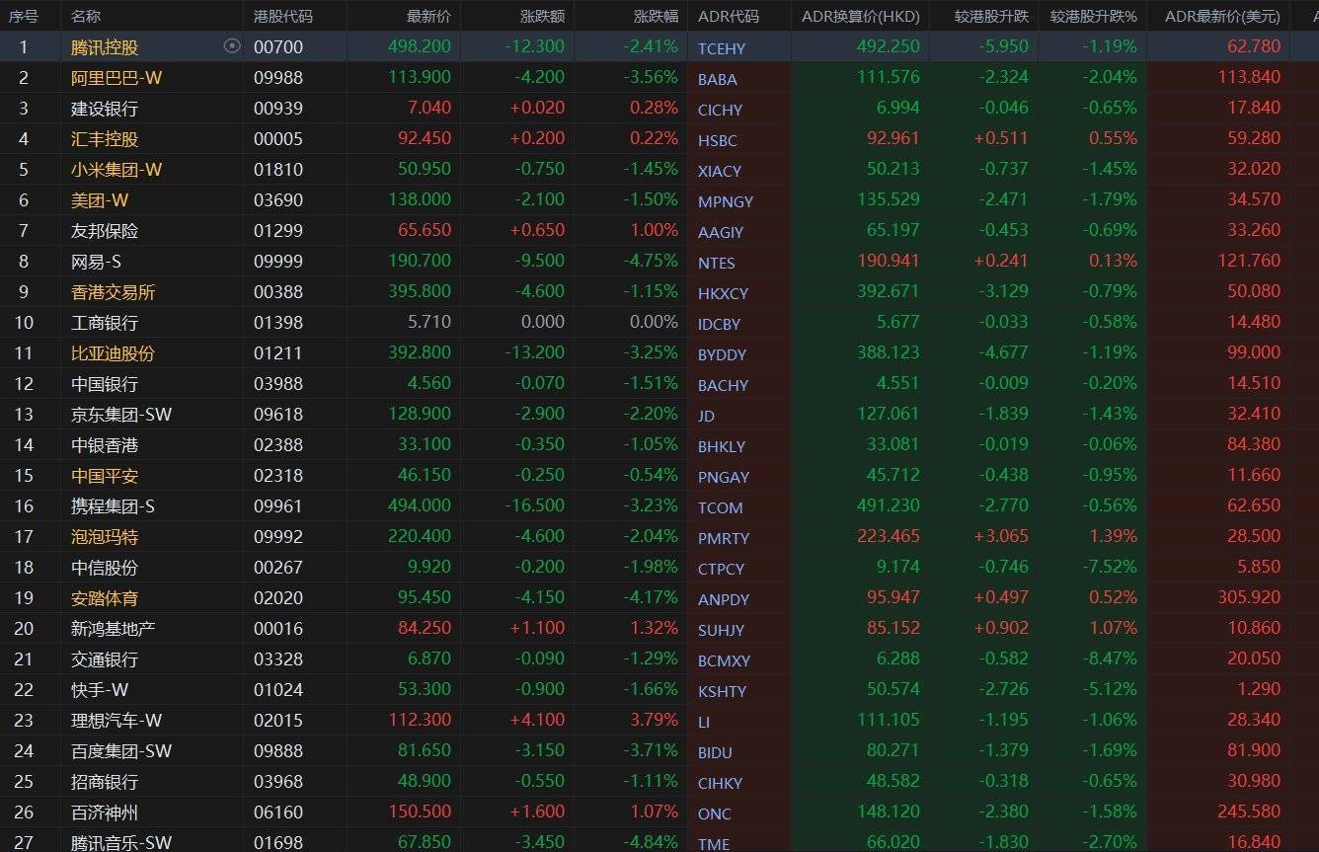Select the 建设银行 stock name

(105, 108)
